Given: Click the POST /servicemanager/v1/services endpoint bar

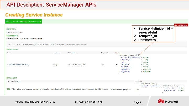Looking at the screenshot, I should point(96,21).
